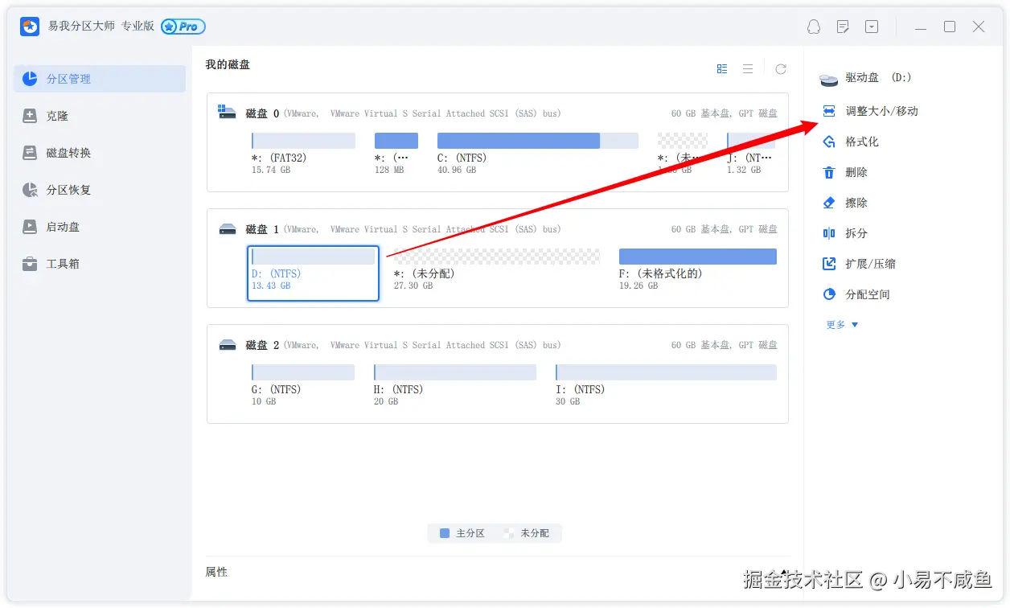Click the 属性 properties heading

tap(216, 572)
